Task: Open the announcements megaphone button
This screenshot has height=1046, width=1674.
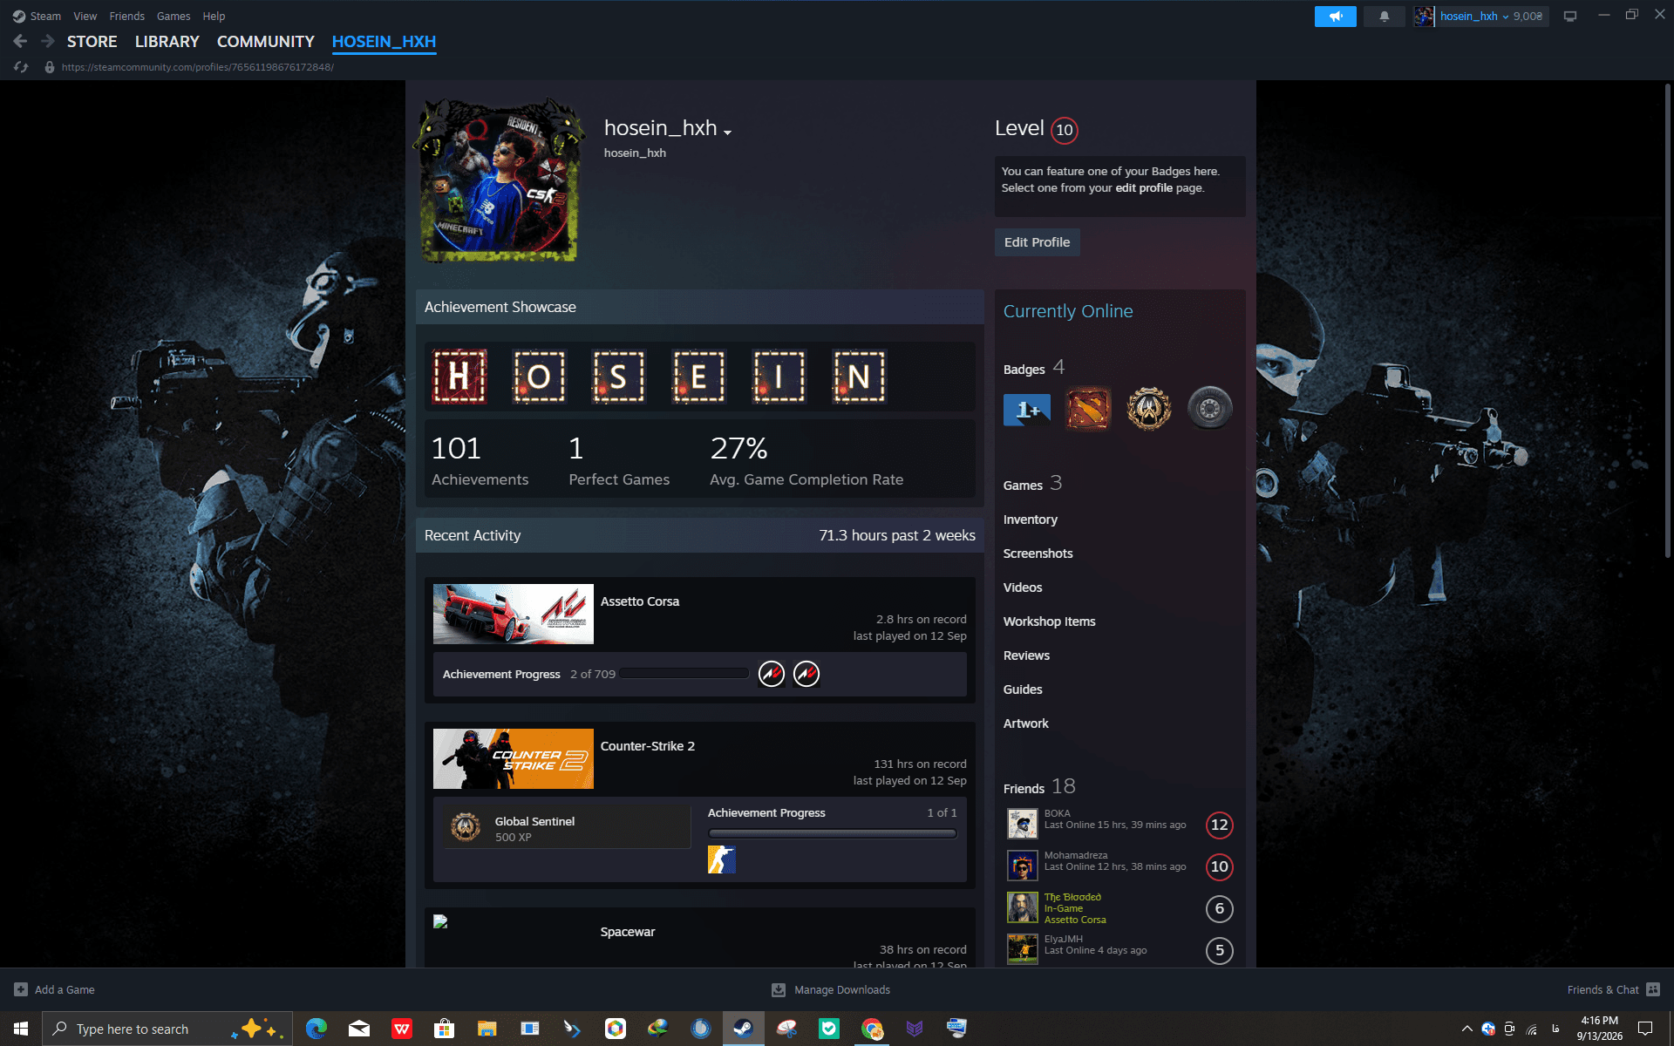Action: point(1335,17)
